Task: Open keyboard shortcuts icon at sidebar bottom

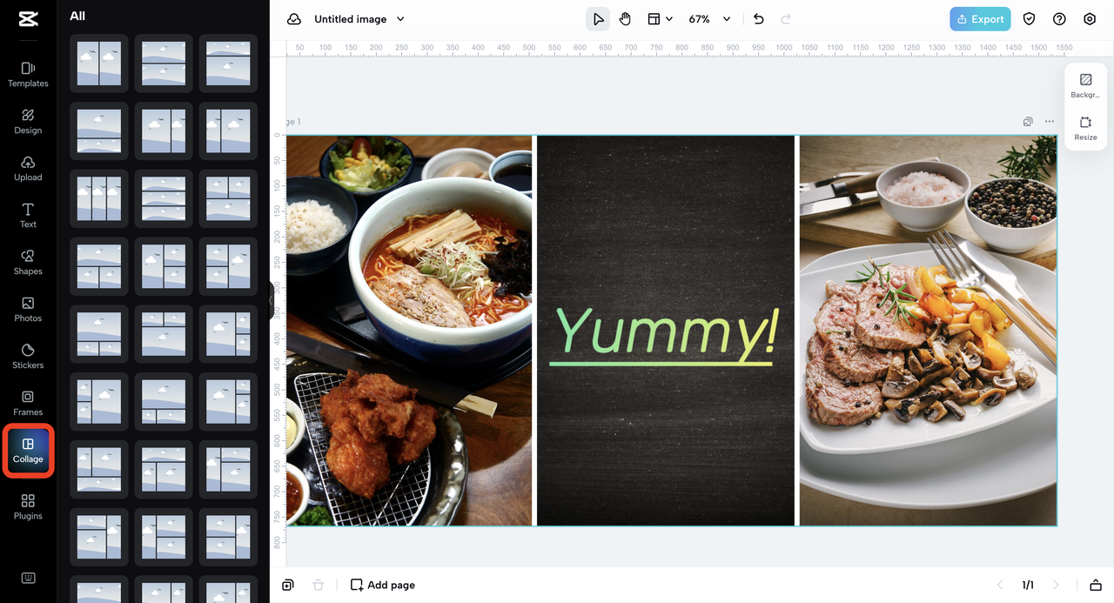Action: click(x=28, y=578)
